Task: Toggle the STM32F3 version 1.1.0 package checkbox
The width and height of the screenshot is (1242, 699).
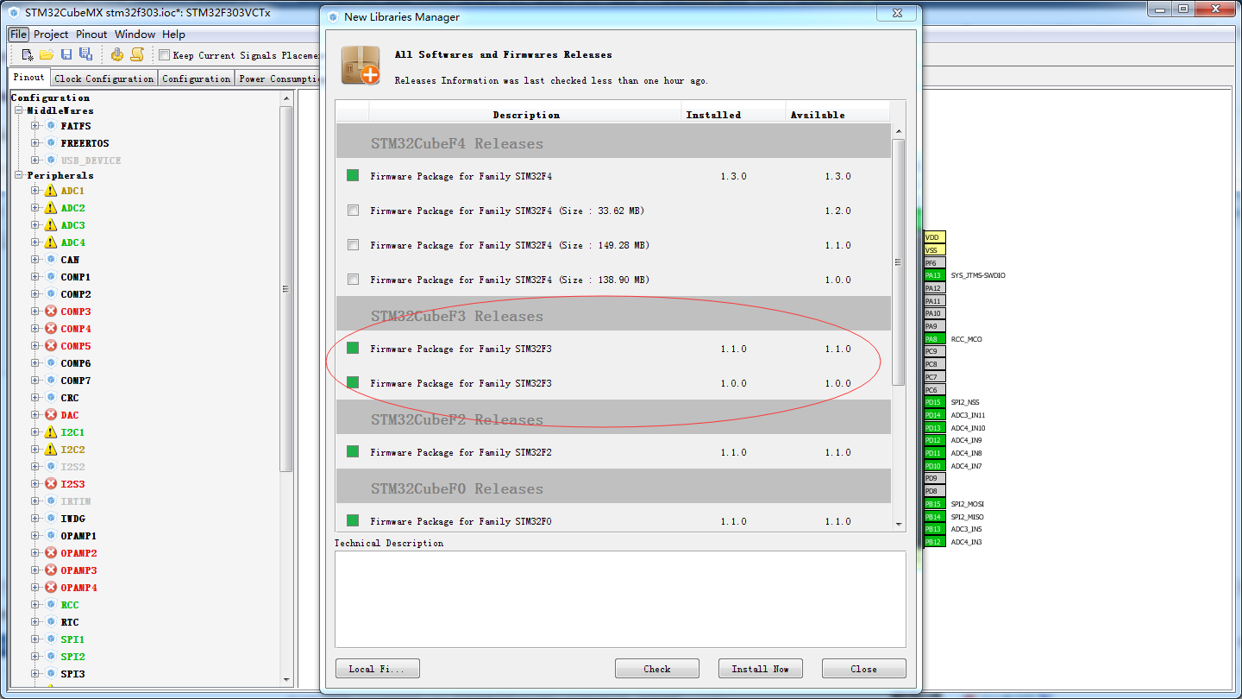Action: pyautogui.click(x=353, y=349)
